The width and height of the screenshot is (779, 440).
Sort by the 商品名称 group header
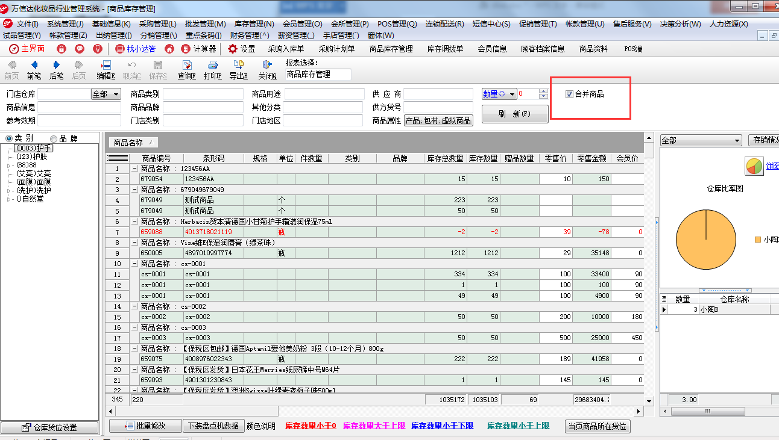point(134,143)
